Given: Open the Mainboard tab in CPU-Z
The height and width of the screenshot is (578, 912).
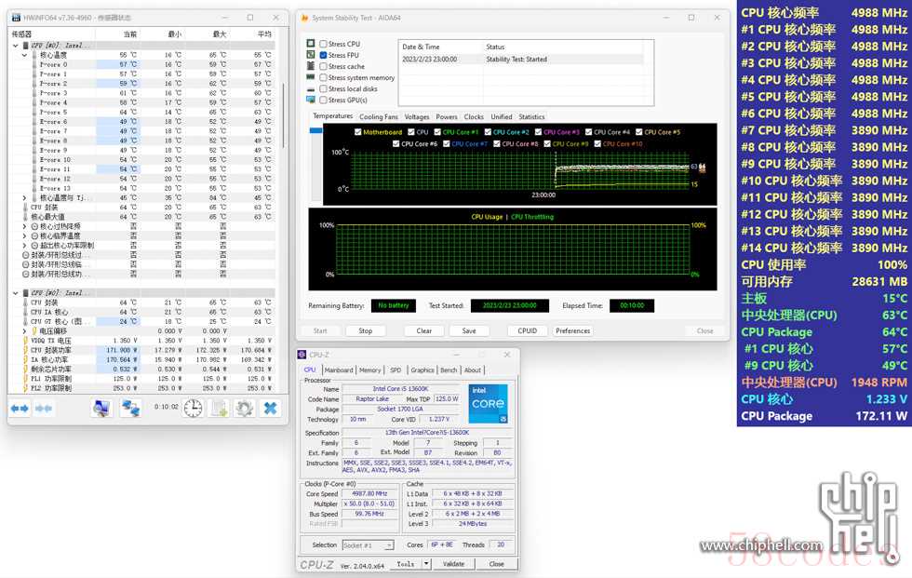Looking at the screenshot, I should coord(339,370).
